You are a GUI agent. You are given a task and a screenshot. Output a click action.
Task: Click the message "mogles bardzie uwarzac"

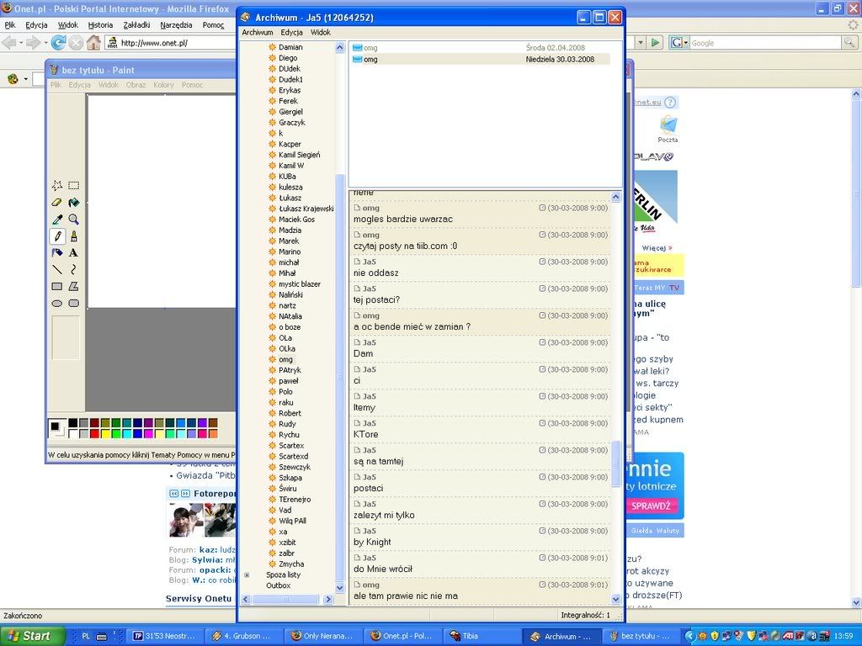403,220
